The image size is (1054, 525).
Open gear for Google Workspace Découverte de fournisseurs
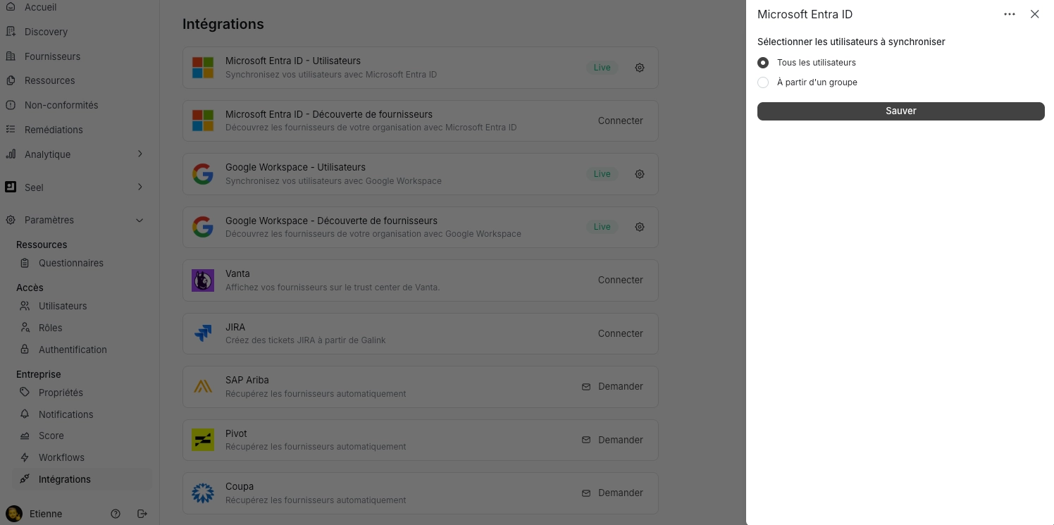pos(640,227)
